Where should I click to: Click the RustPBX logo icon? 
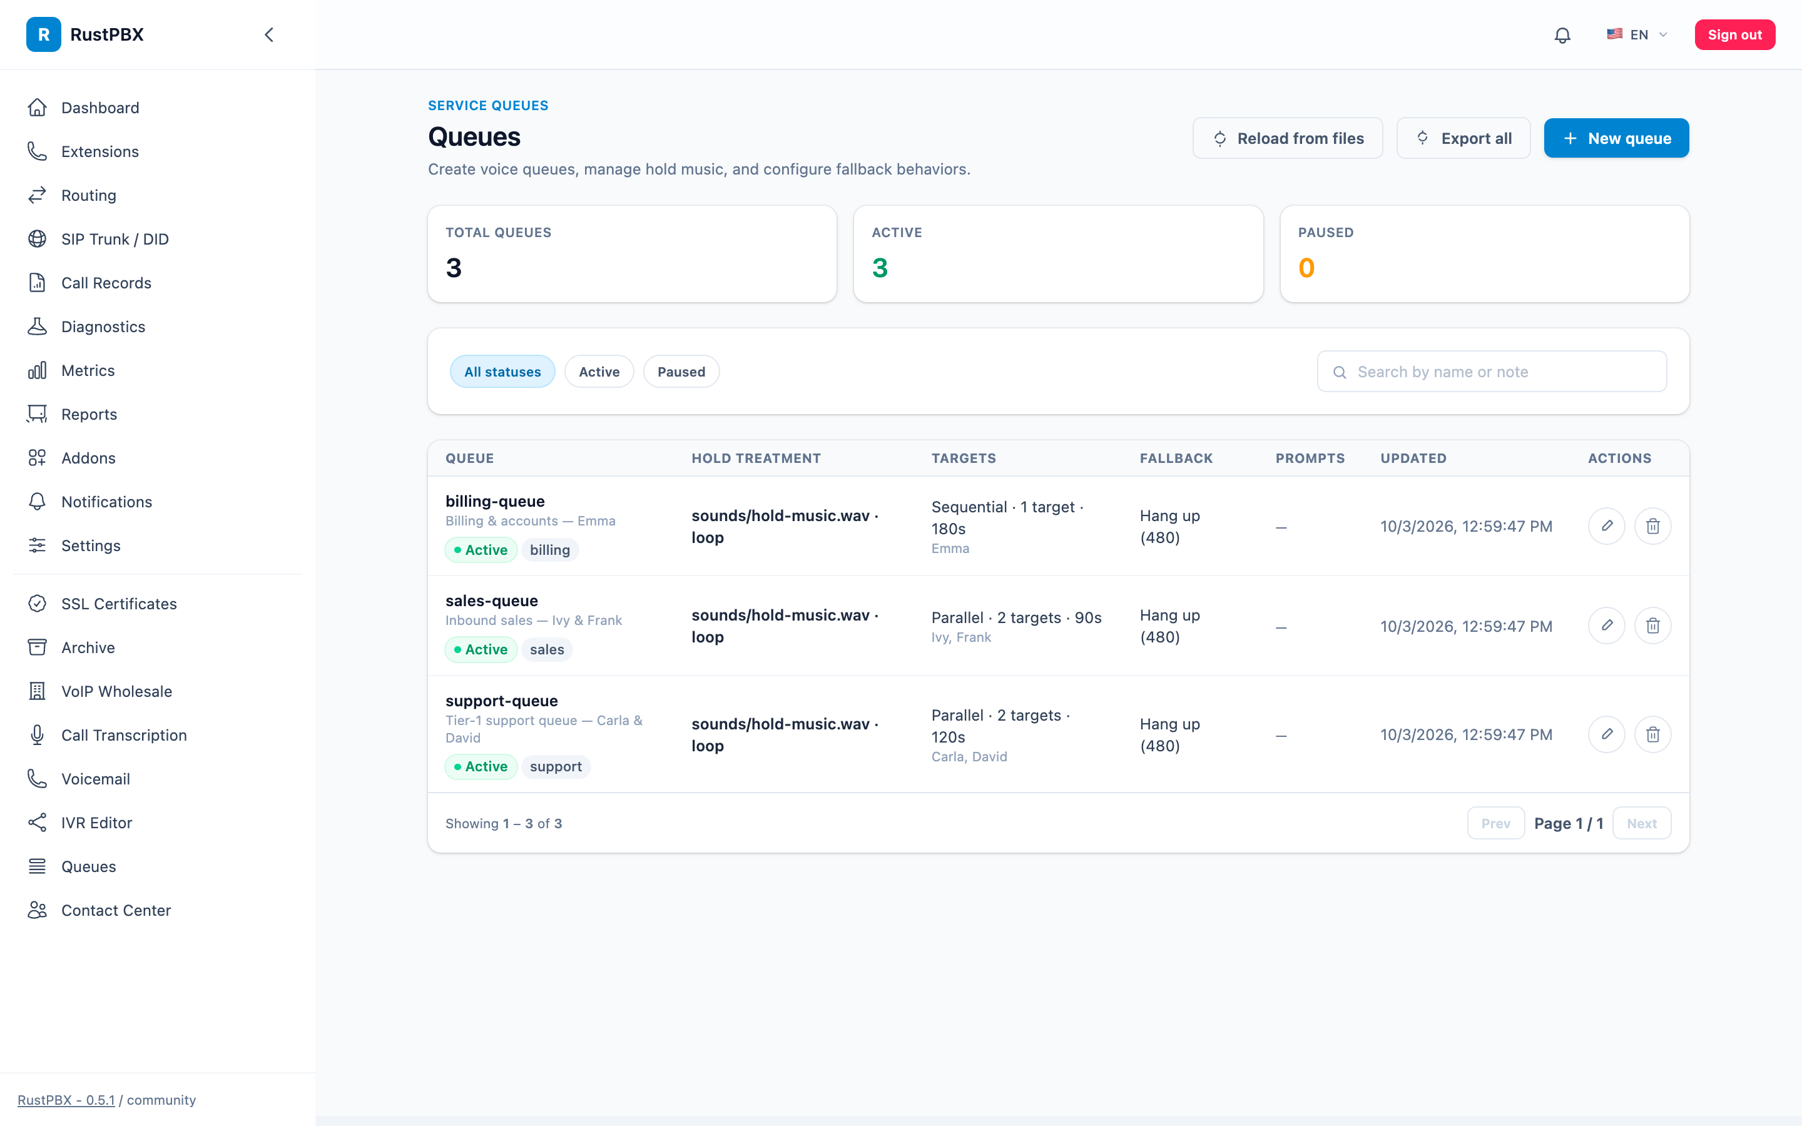tap(43, 35)
